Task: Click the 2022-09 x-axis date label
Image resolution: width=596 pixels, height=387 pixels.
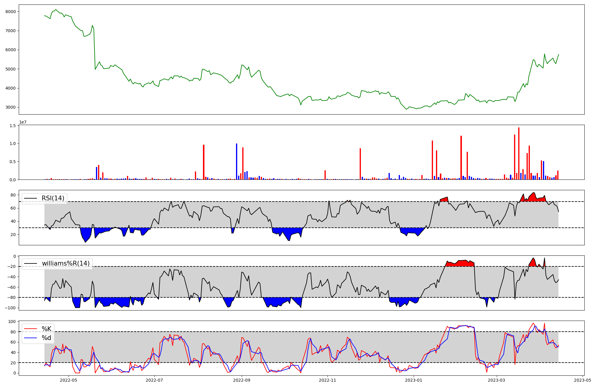Action: (x=242, y=380)
